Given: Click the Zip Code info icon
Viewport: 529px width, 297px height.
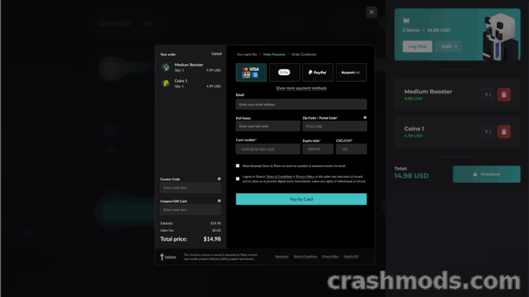Looking at the screenshot, I should coord(364,118).
